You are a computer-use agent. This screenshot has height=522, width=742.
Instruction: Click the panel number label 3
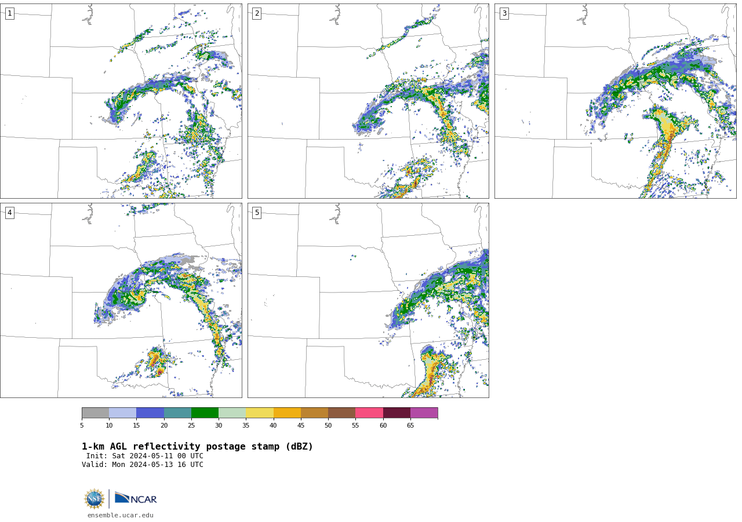coord(504,13)
